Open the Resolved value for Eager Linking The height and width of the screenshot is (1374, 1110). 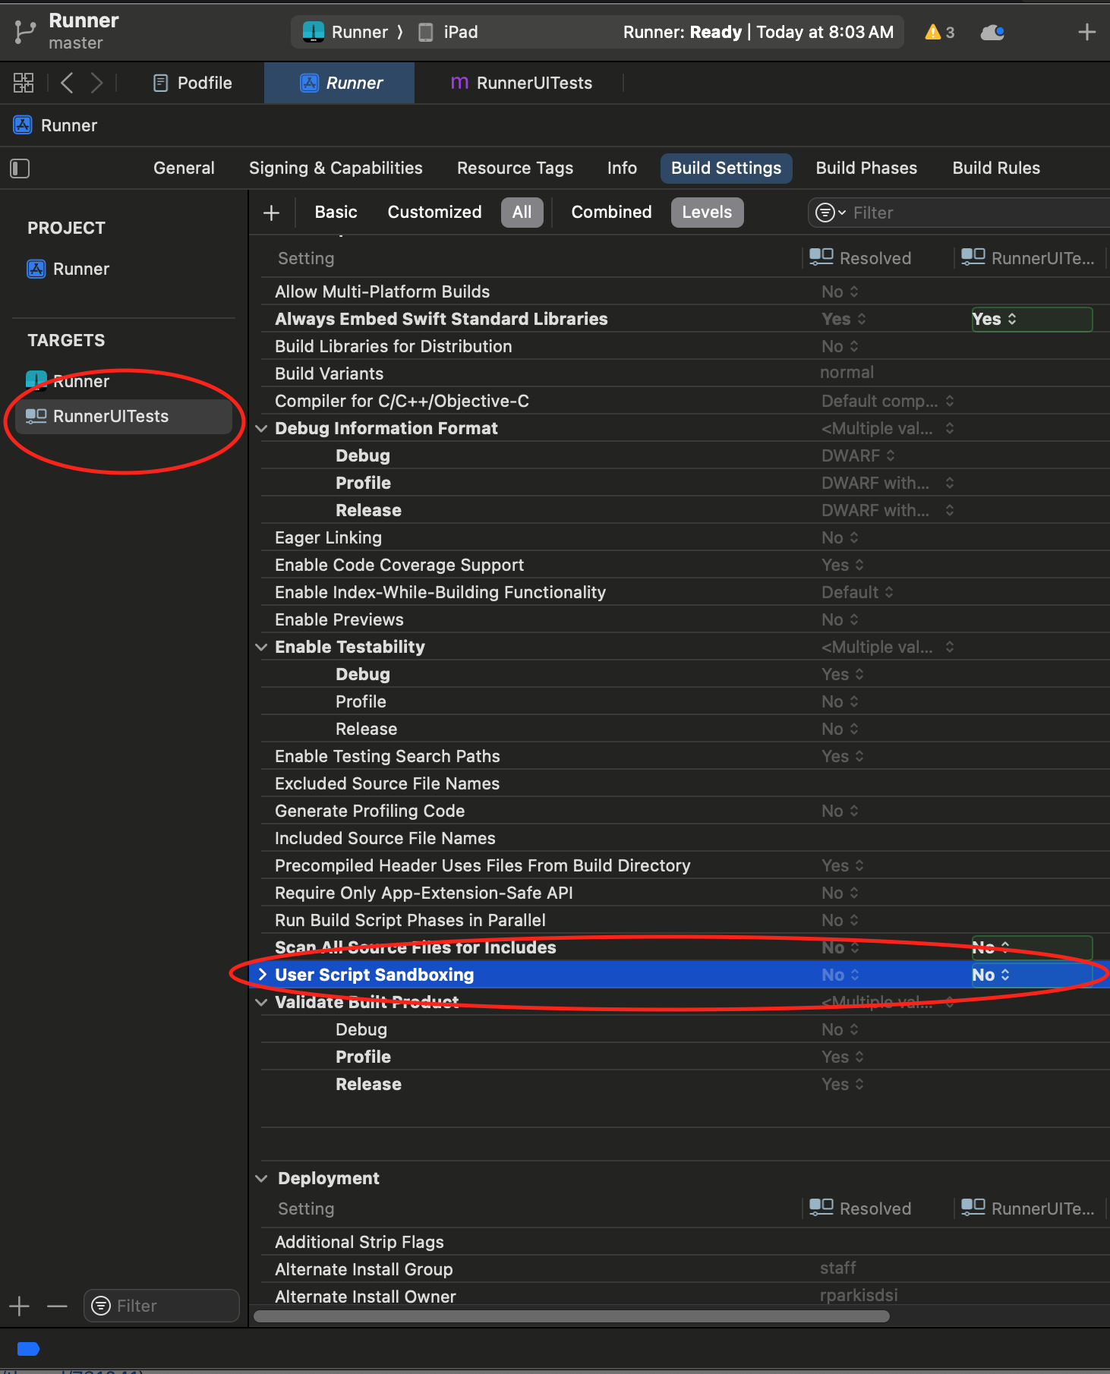pos(840,537)
